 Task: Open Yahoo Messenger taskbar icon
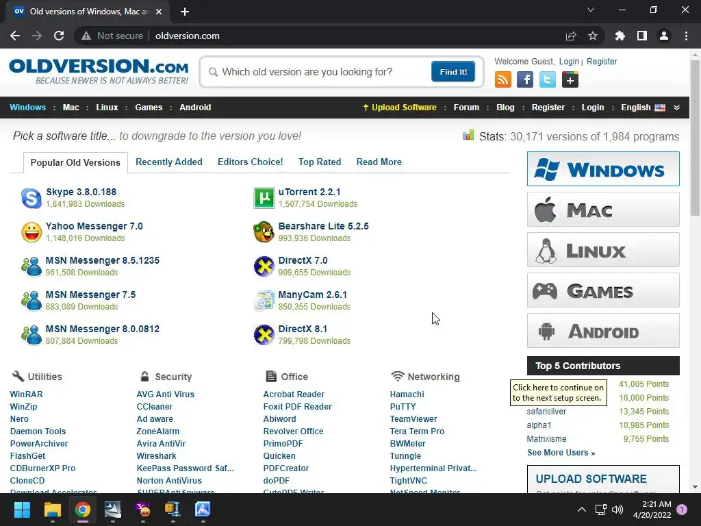(143, 510)
